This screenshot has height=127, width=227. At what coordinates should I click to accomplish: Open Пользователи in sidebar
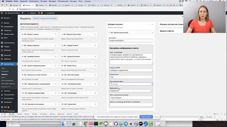click(9, 95)
